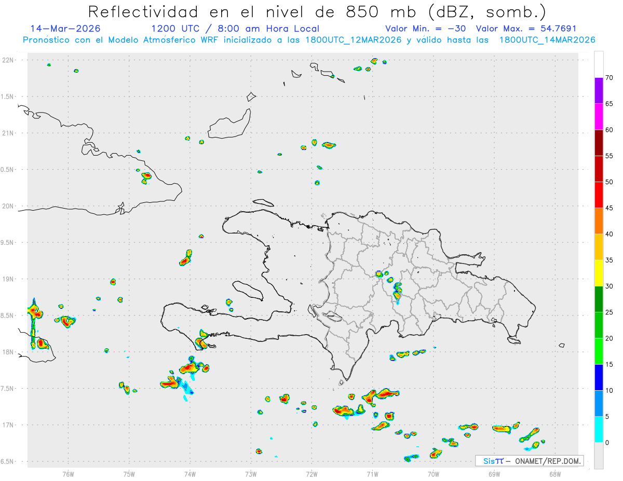This screenshot has width=623, height=481.
Task: Pick the orange 40-45 dBZ swatch
Action: pos(599,221)
